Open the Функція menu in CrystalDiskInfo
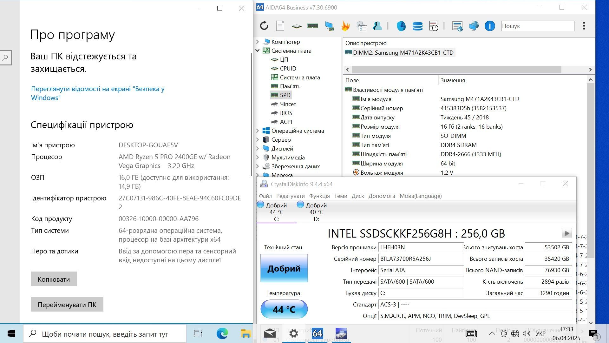Screen dimensions: 609x343 319,196
